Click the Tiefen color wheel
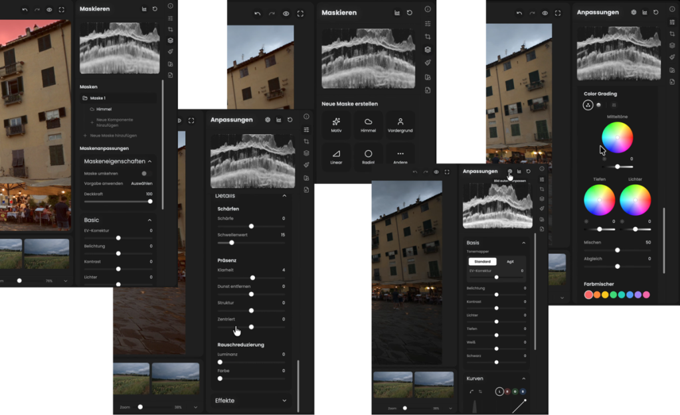 click(600, 200)
